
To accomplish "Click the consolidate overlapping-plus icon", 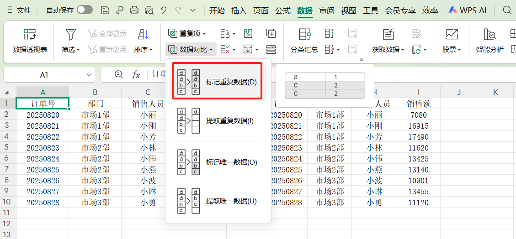I will tap(271, 33).
